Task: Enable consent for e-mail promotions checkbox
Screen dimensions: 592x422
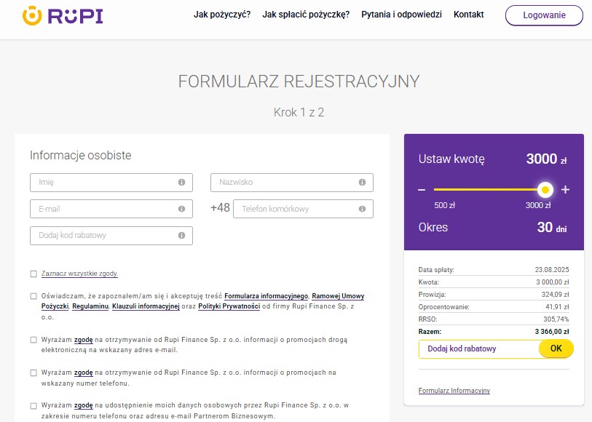Action: pyautogui.click(x=33, y=340)
